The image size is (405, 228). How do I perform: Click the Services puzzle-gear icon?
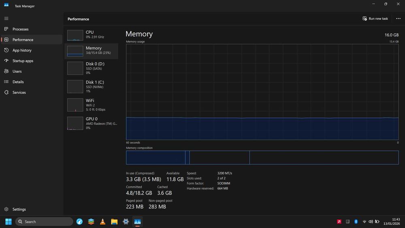(6, 92)
